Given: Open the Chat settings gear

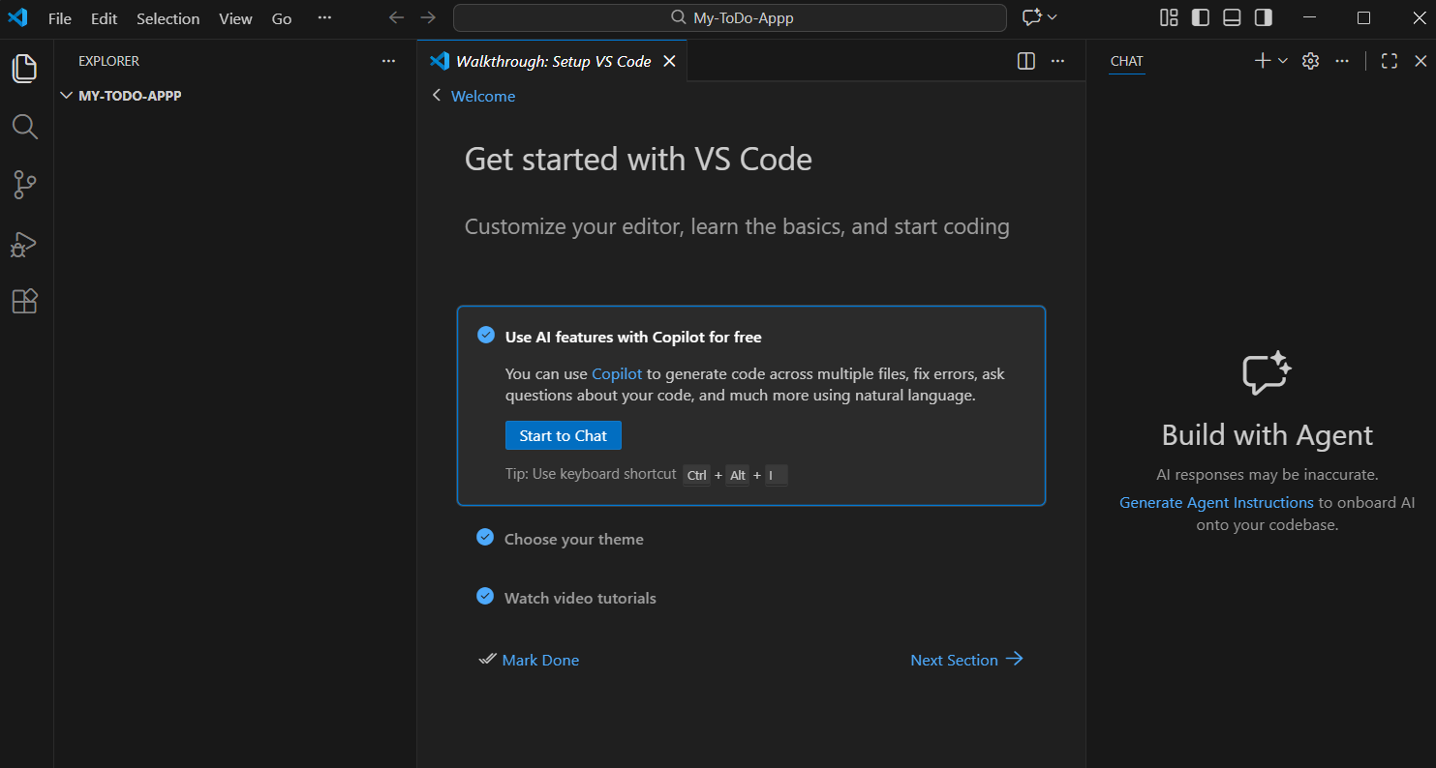Looking at the screenshot, I should tap(1310, 60).
